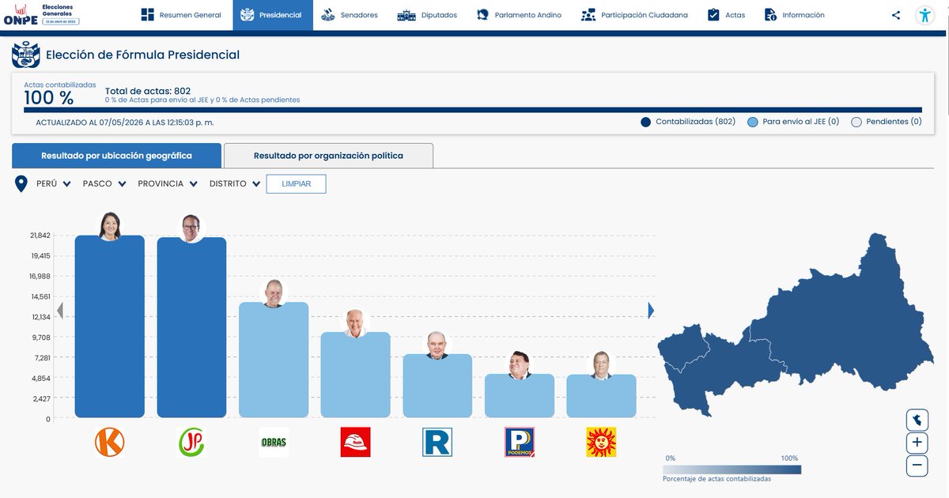Select the orange K party logo
949x498 pixels.
pyautogui.click(x=110, y=442)
